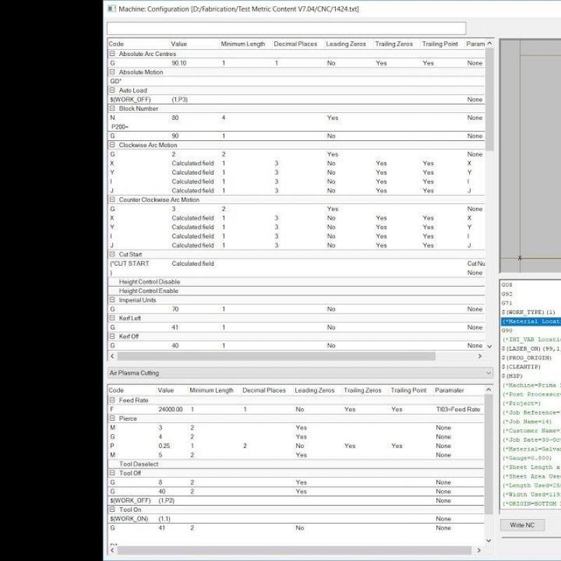Select the Feed Rate value 24000.00 cell

pos(170,410)
